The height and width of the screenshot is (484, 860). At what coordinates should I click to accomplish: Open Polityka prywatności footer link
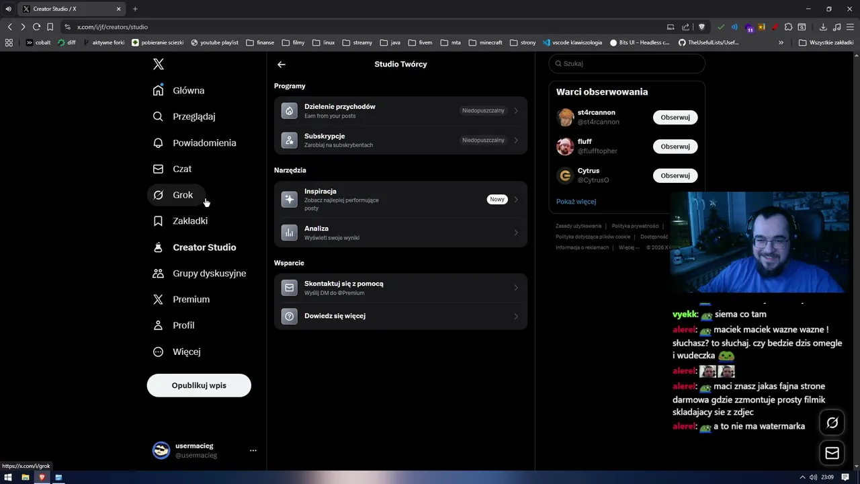(635, 226)
